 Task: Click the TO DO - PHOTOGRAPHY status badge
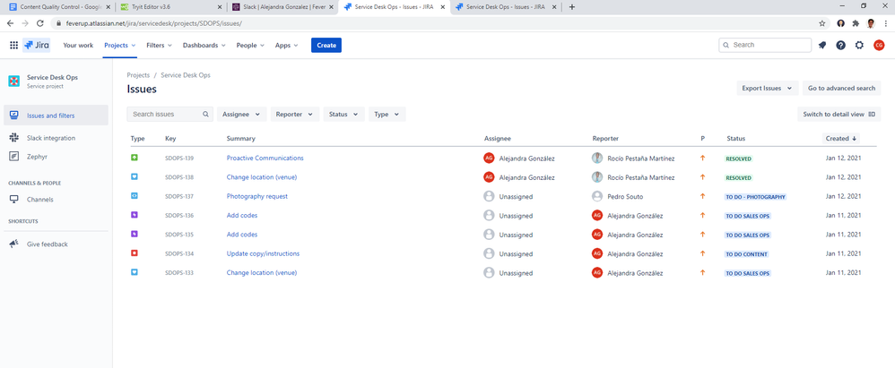(x=755, y=196)
